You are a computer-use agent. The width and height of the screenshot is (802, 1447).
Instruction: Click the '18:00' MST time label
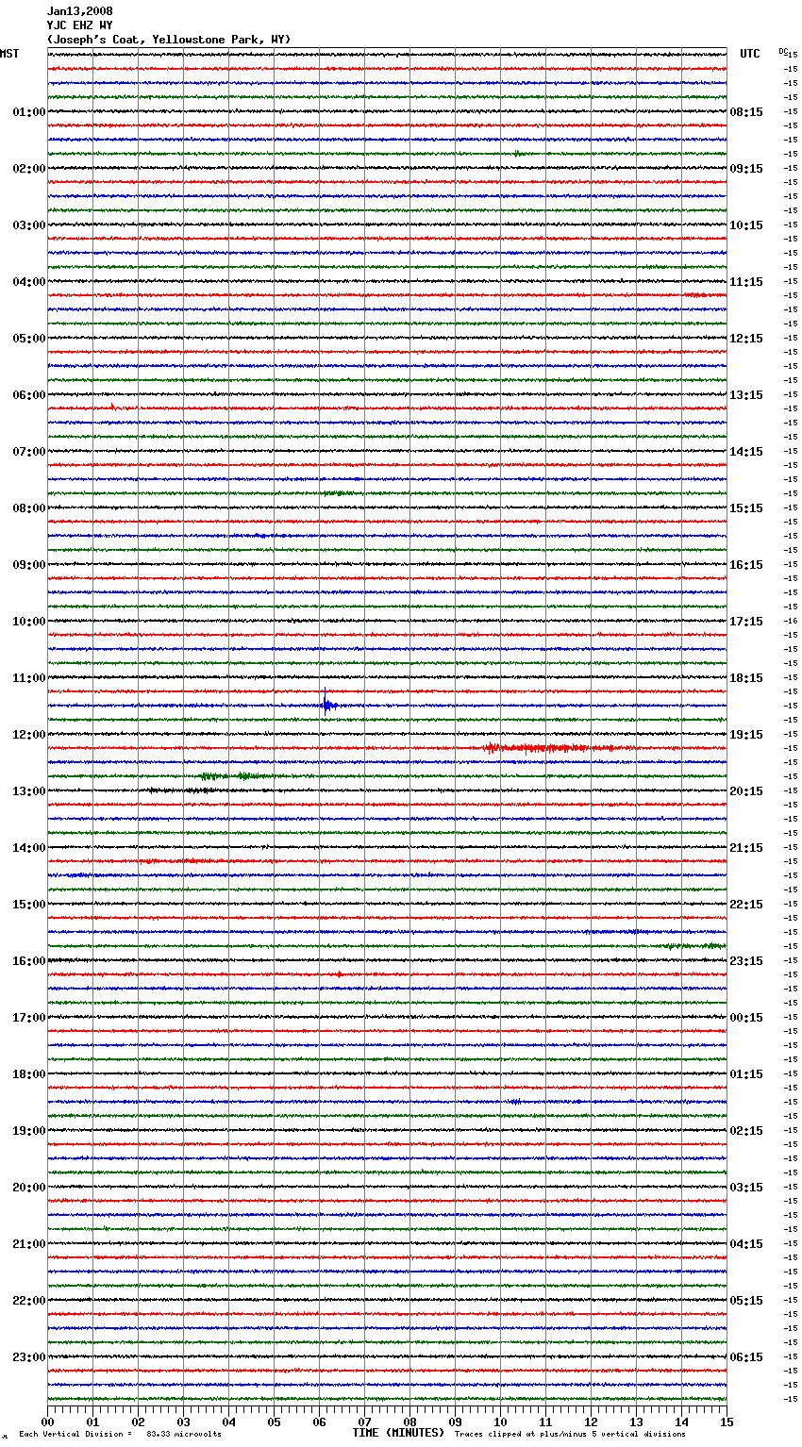[x=29, y=1074]
